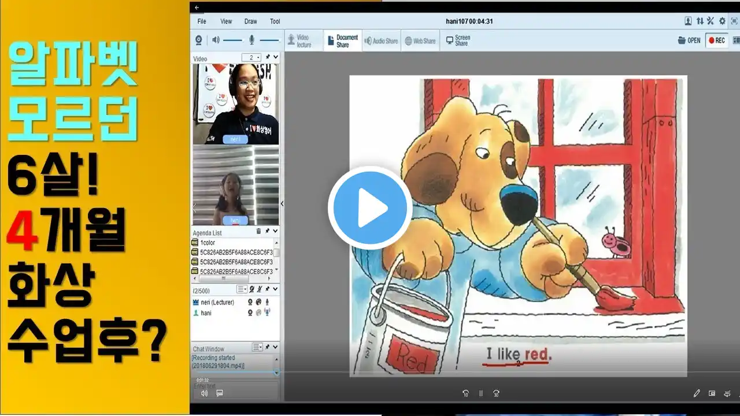Screen dimensions: 740x416
Task: Pin the participants panel
Action: pos(268,289)
